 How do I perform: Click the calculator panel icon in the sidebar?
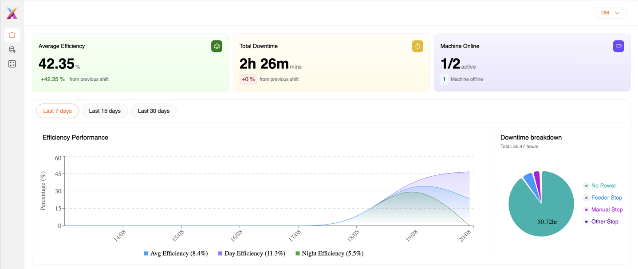tap(12, 63)
